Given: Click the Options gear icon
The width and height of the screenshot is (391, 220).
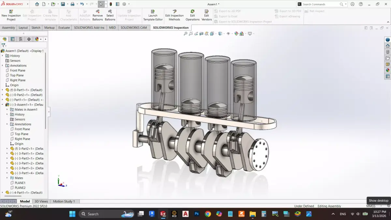Looking at the screenshot, I should (124, 4).
